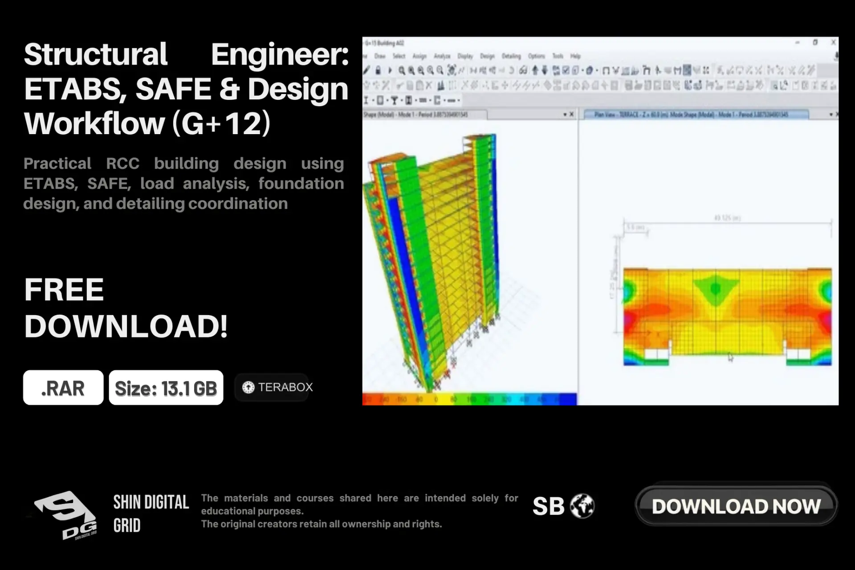Click the pencil icon in ETABS toolbar
Viewport: 855px width, 570px height.
[366, 70]
